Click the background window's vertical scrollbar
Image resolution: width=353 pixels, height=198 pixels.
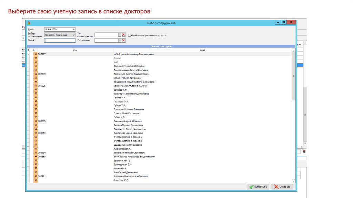tap(305, 115)
